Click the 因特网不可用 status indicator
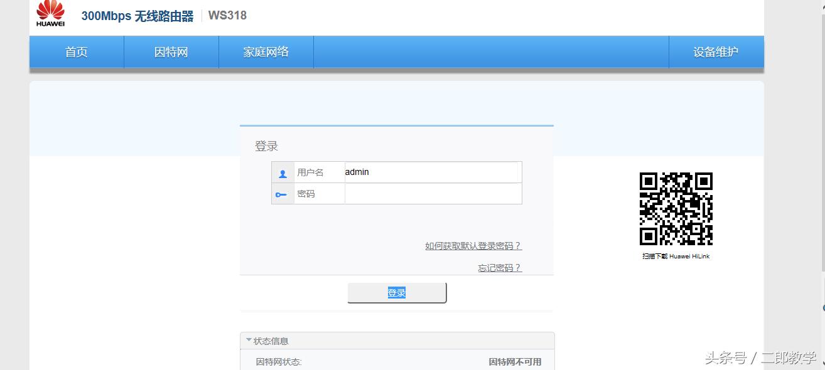 pos(514,362)
